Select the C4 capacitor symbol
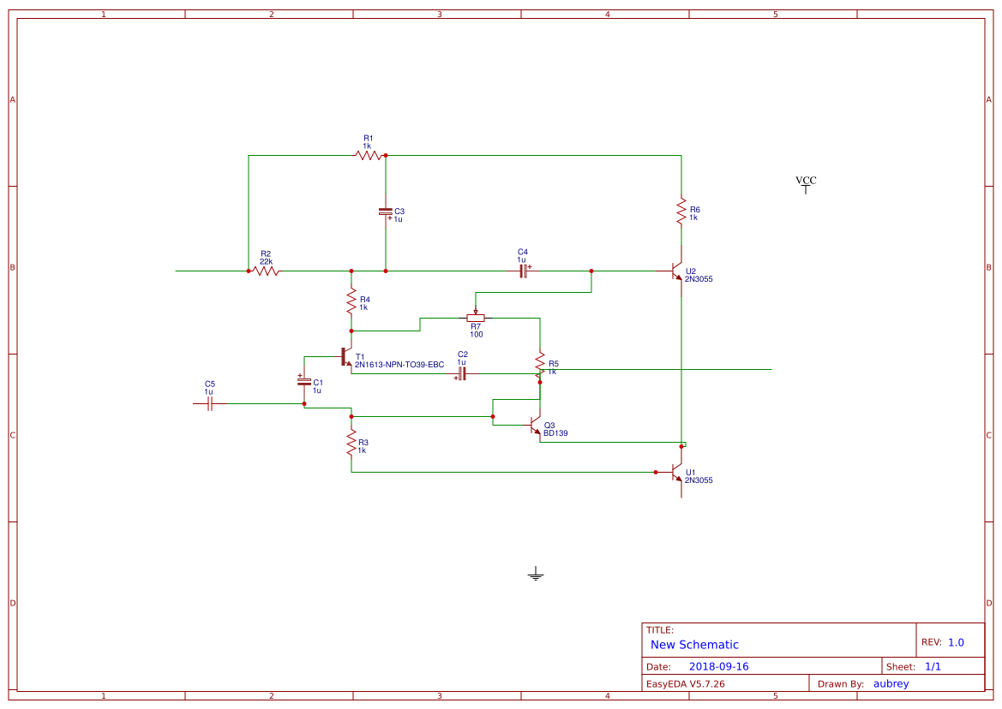The height and width of the screenshot is (709, 1002). [524, 271]
